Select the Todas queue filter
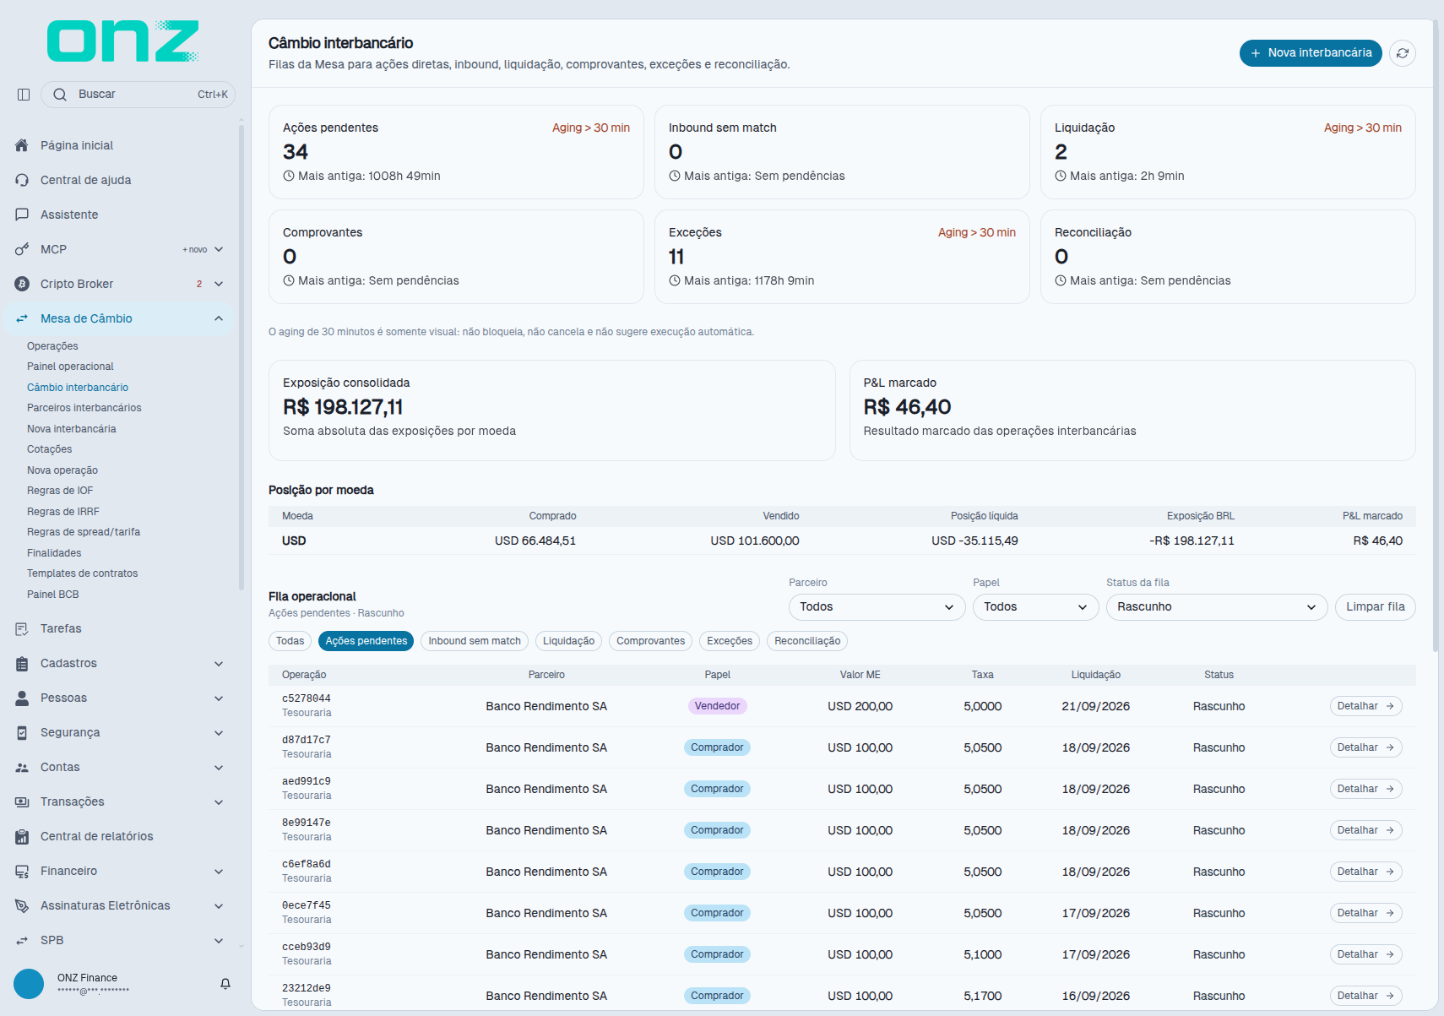 (x=290, y=641)
